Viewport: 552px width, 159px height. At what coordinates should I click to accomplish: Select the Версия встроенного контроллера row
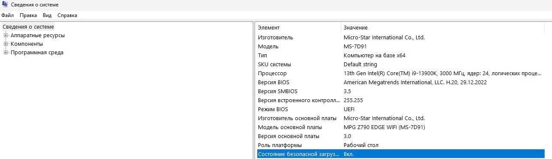(401, 100)
